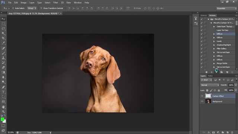This screenshot has width=238, height=134.
Task: Open the Group auto-select dropdown
Action: 32,8
